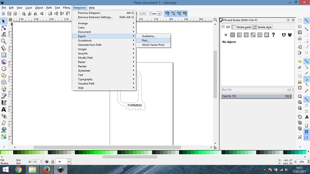Expand the Color submenu
Image resolution: width=310 pixels, height=174 pixels.
[x=104, y=28]
